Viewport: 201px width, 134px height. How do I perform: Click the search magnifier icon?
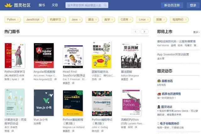click(105, 5)
